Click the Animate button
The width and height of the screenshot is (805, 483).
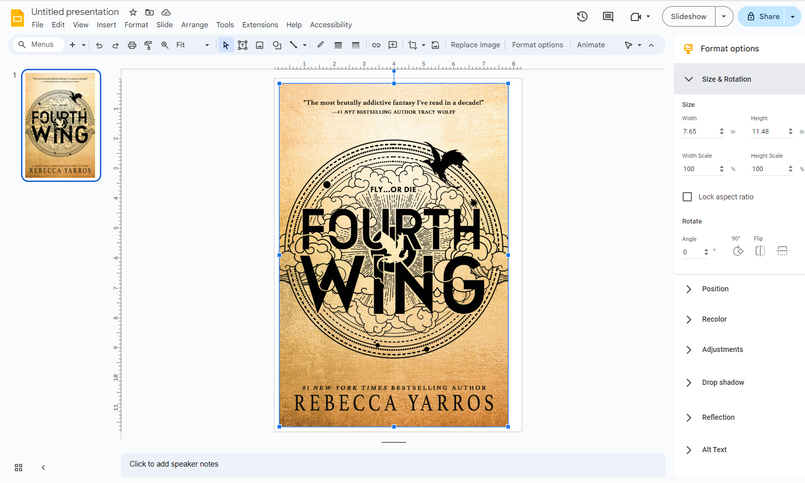[591, 45]
